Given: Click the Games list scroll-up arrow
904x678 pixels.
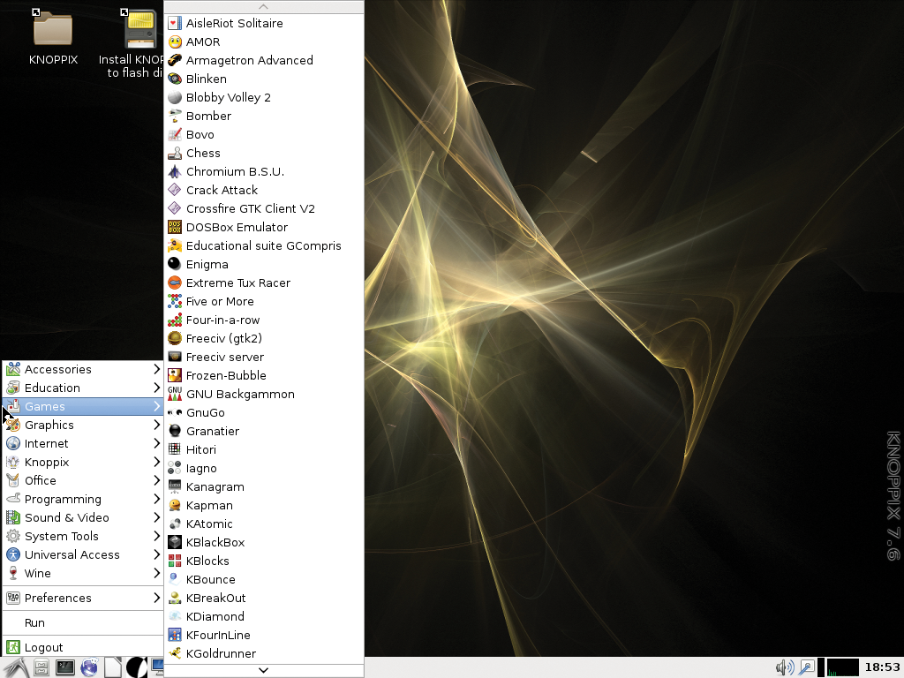Looking at the screenshot, I should (264, 7).
